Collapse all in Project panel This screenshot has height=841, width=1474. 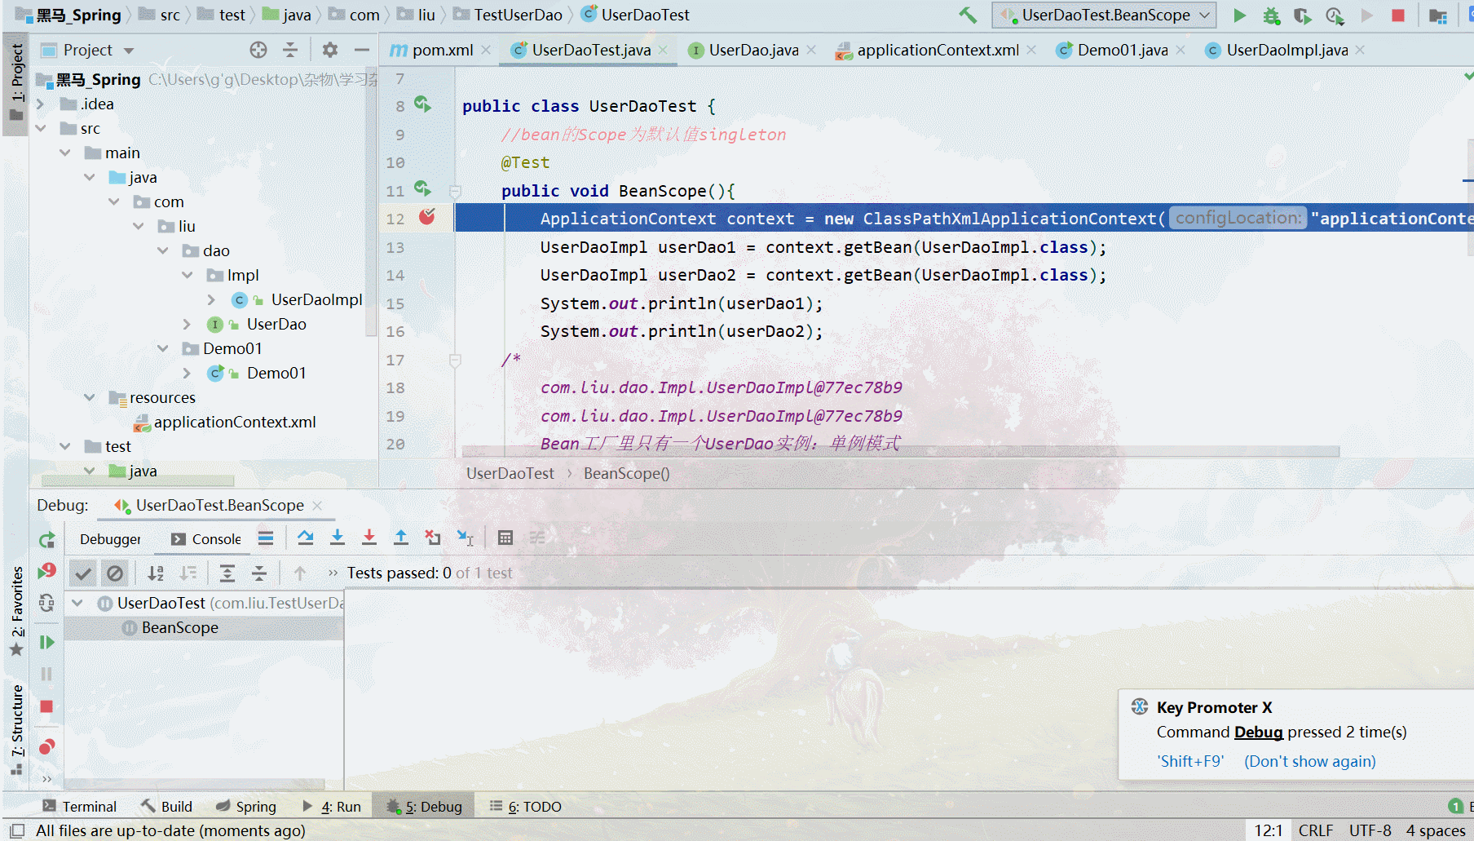coord(290,50)
